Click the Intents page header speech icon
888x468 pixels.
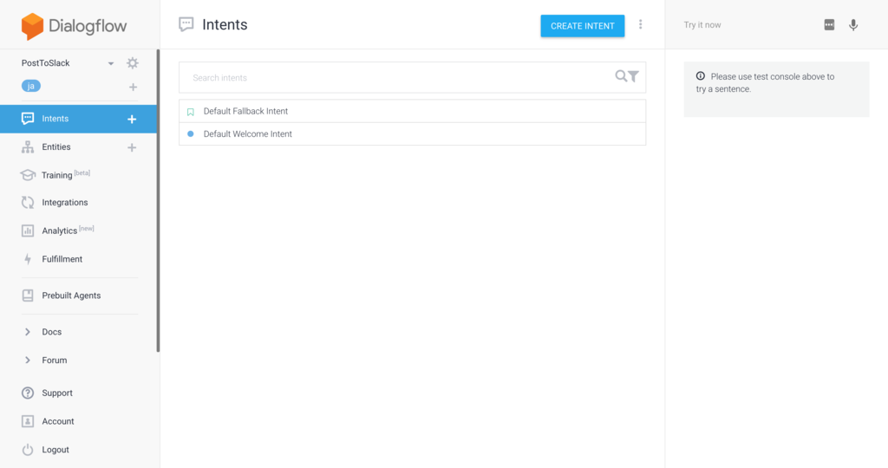coord(186,24)
